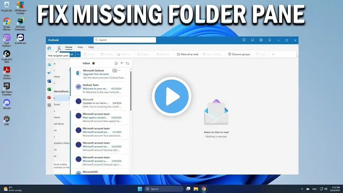This screenshot has width=343, height=193.
Task: Expand the New mail dropdown arrow
Action: pyautogui.click(x=78, y=54)
